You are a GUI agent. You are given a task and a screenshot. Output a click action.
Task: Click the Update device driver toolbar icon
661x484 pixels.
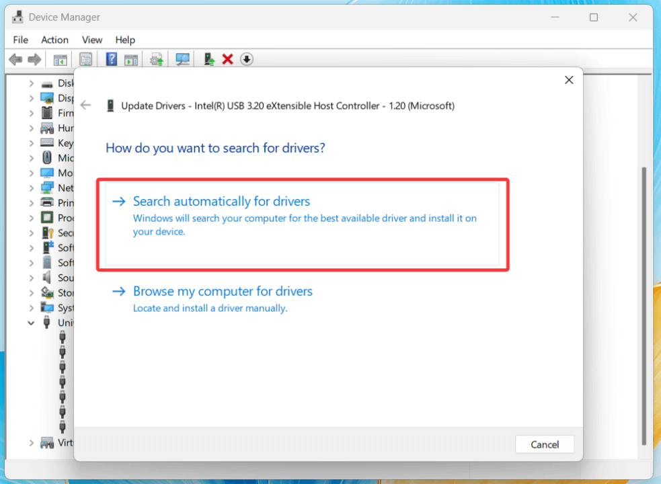[x=209, y=60]
